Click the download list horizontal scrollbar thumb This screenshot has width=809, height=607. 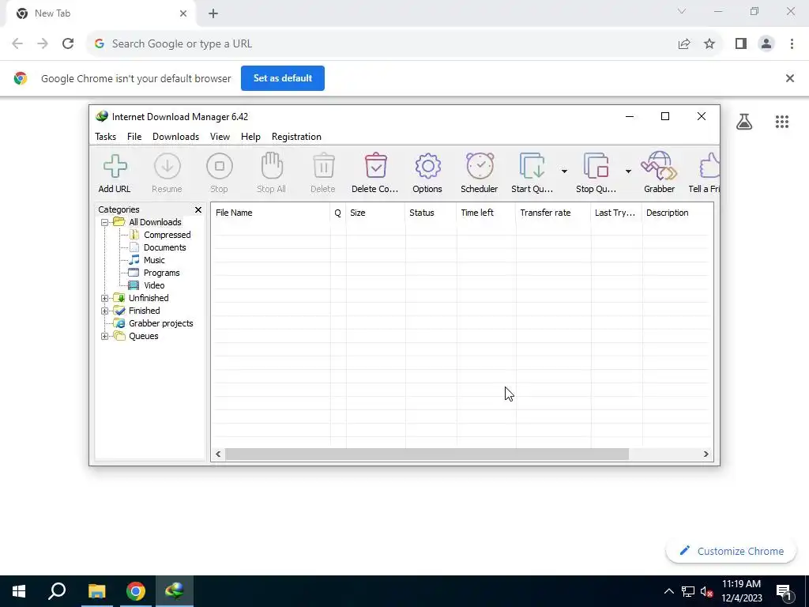point(427,454)
